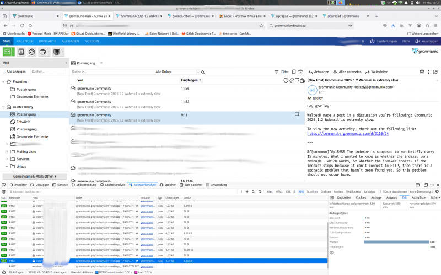Click the printer icon in mail toolbar
Viewport: 441px width, 275px height.
43,52
